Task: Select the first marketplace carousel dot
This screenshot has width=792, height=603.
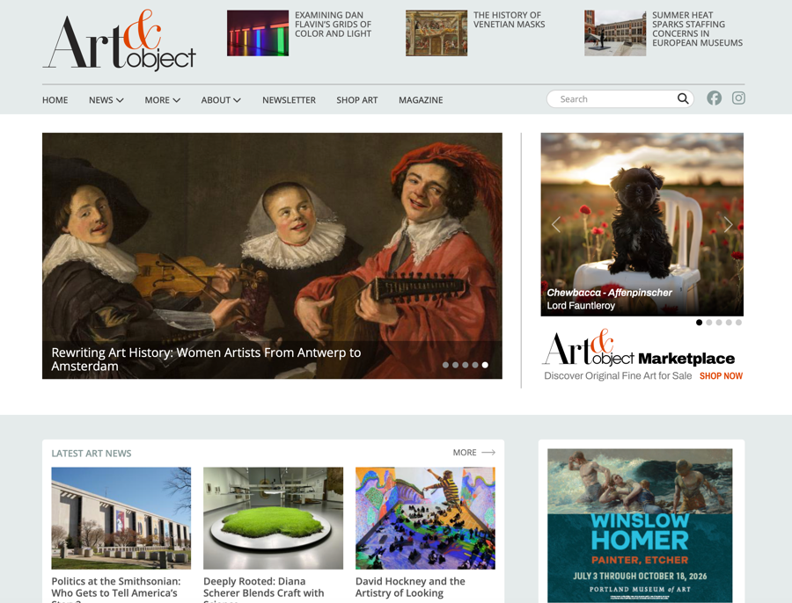Action: [x=699, y=323]
